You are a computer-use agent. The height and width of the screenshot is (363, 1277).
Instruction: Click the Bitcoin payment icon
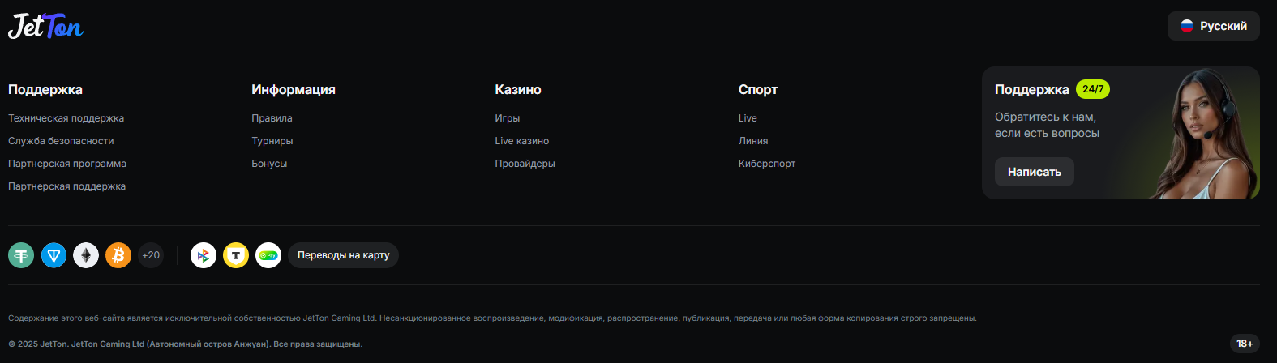(118, 255)
